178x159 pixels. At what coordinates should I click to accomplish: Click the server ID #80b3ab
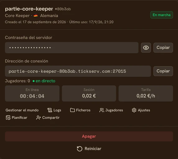pyautogui.click(x=63, y=9)
